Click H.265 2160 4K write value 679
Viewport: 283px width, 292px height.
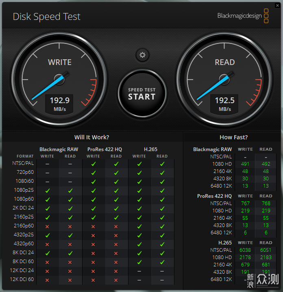point(245,265)
